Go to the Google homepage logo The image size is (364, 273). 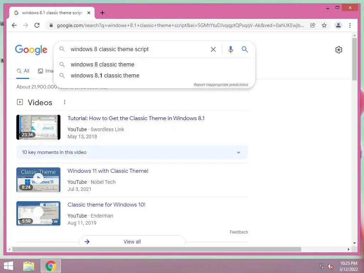[31, 50]
